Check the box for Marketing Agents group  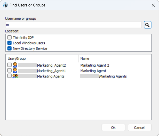pos(10,76)
